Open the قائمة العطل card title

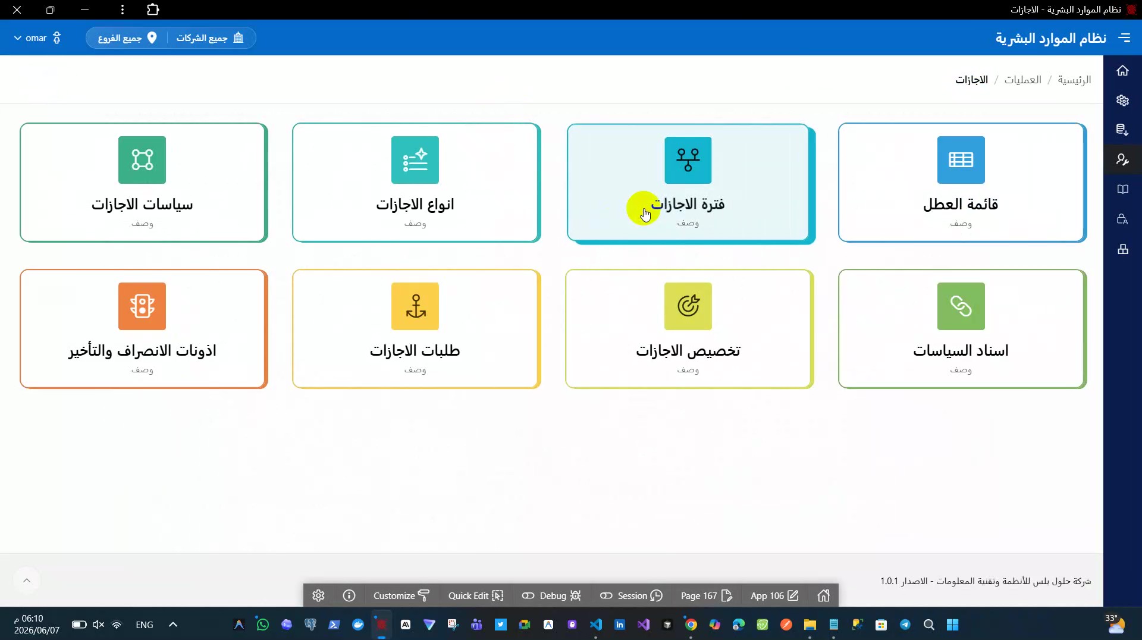tap(961, 205)
